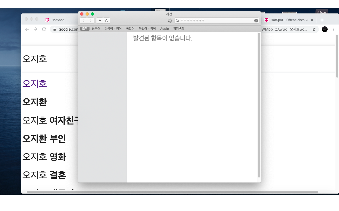Bookmark this page with the star icon

[314, 29]
